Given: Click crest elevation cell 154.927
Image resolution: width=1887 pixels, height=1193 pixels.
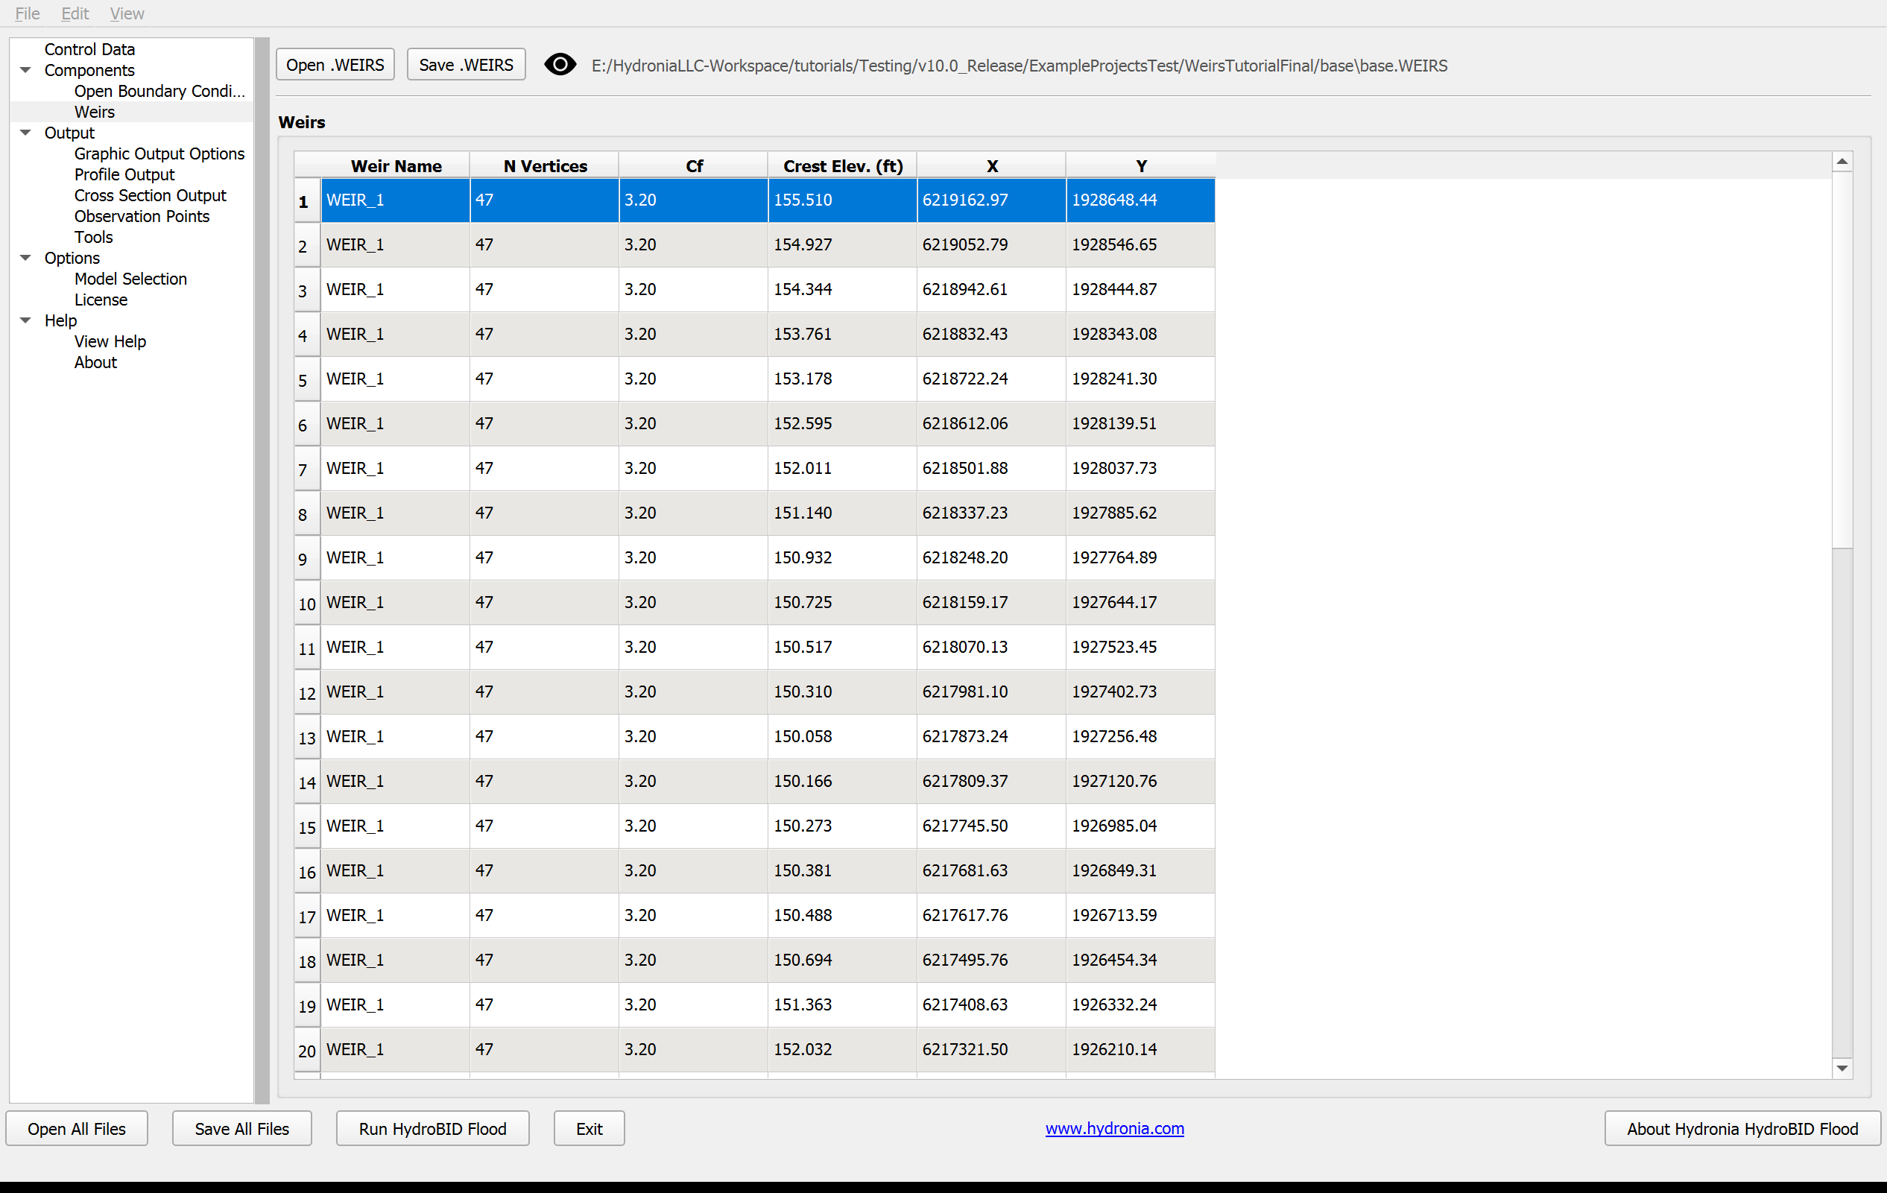Looking at the screenshot, I should click(x=842, y=245).
